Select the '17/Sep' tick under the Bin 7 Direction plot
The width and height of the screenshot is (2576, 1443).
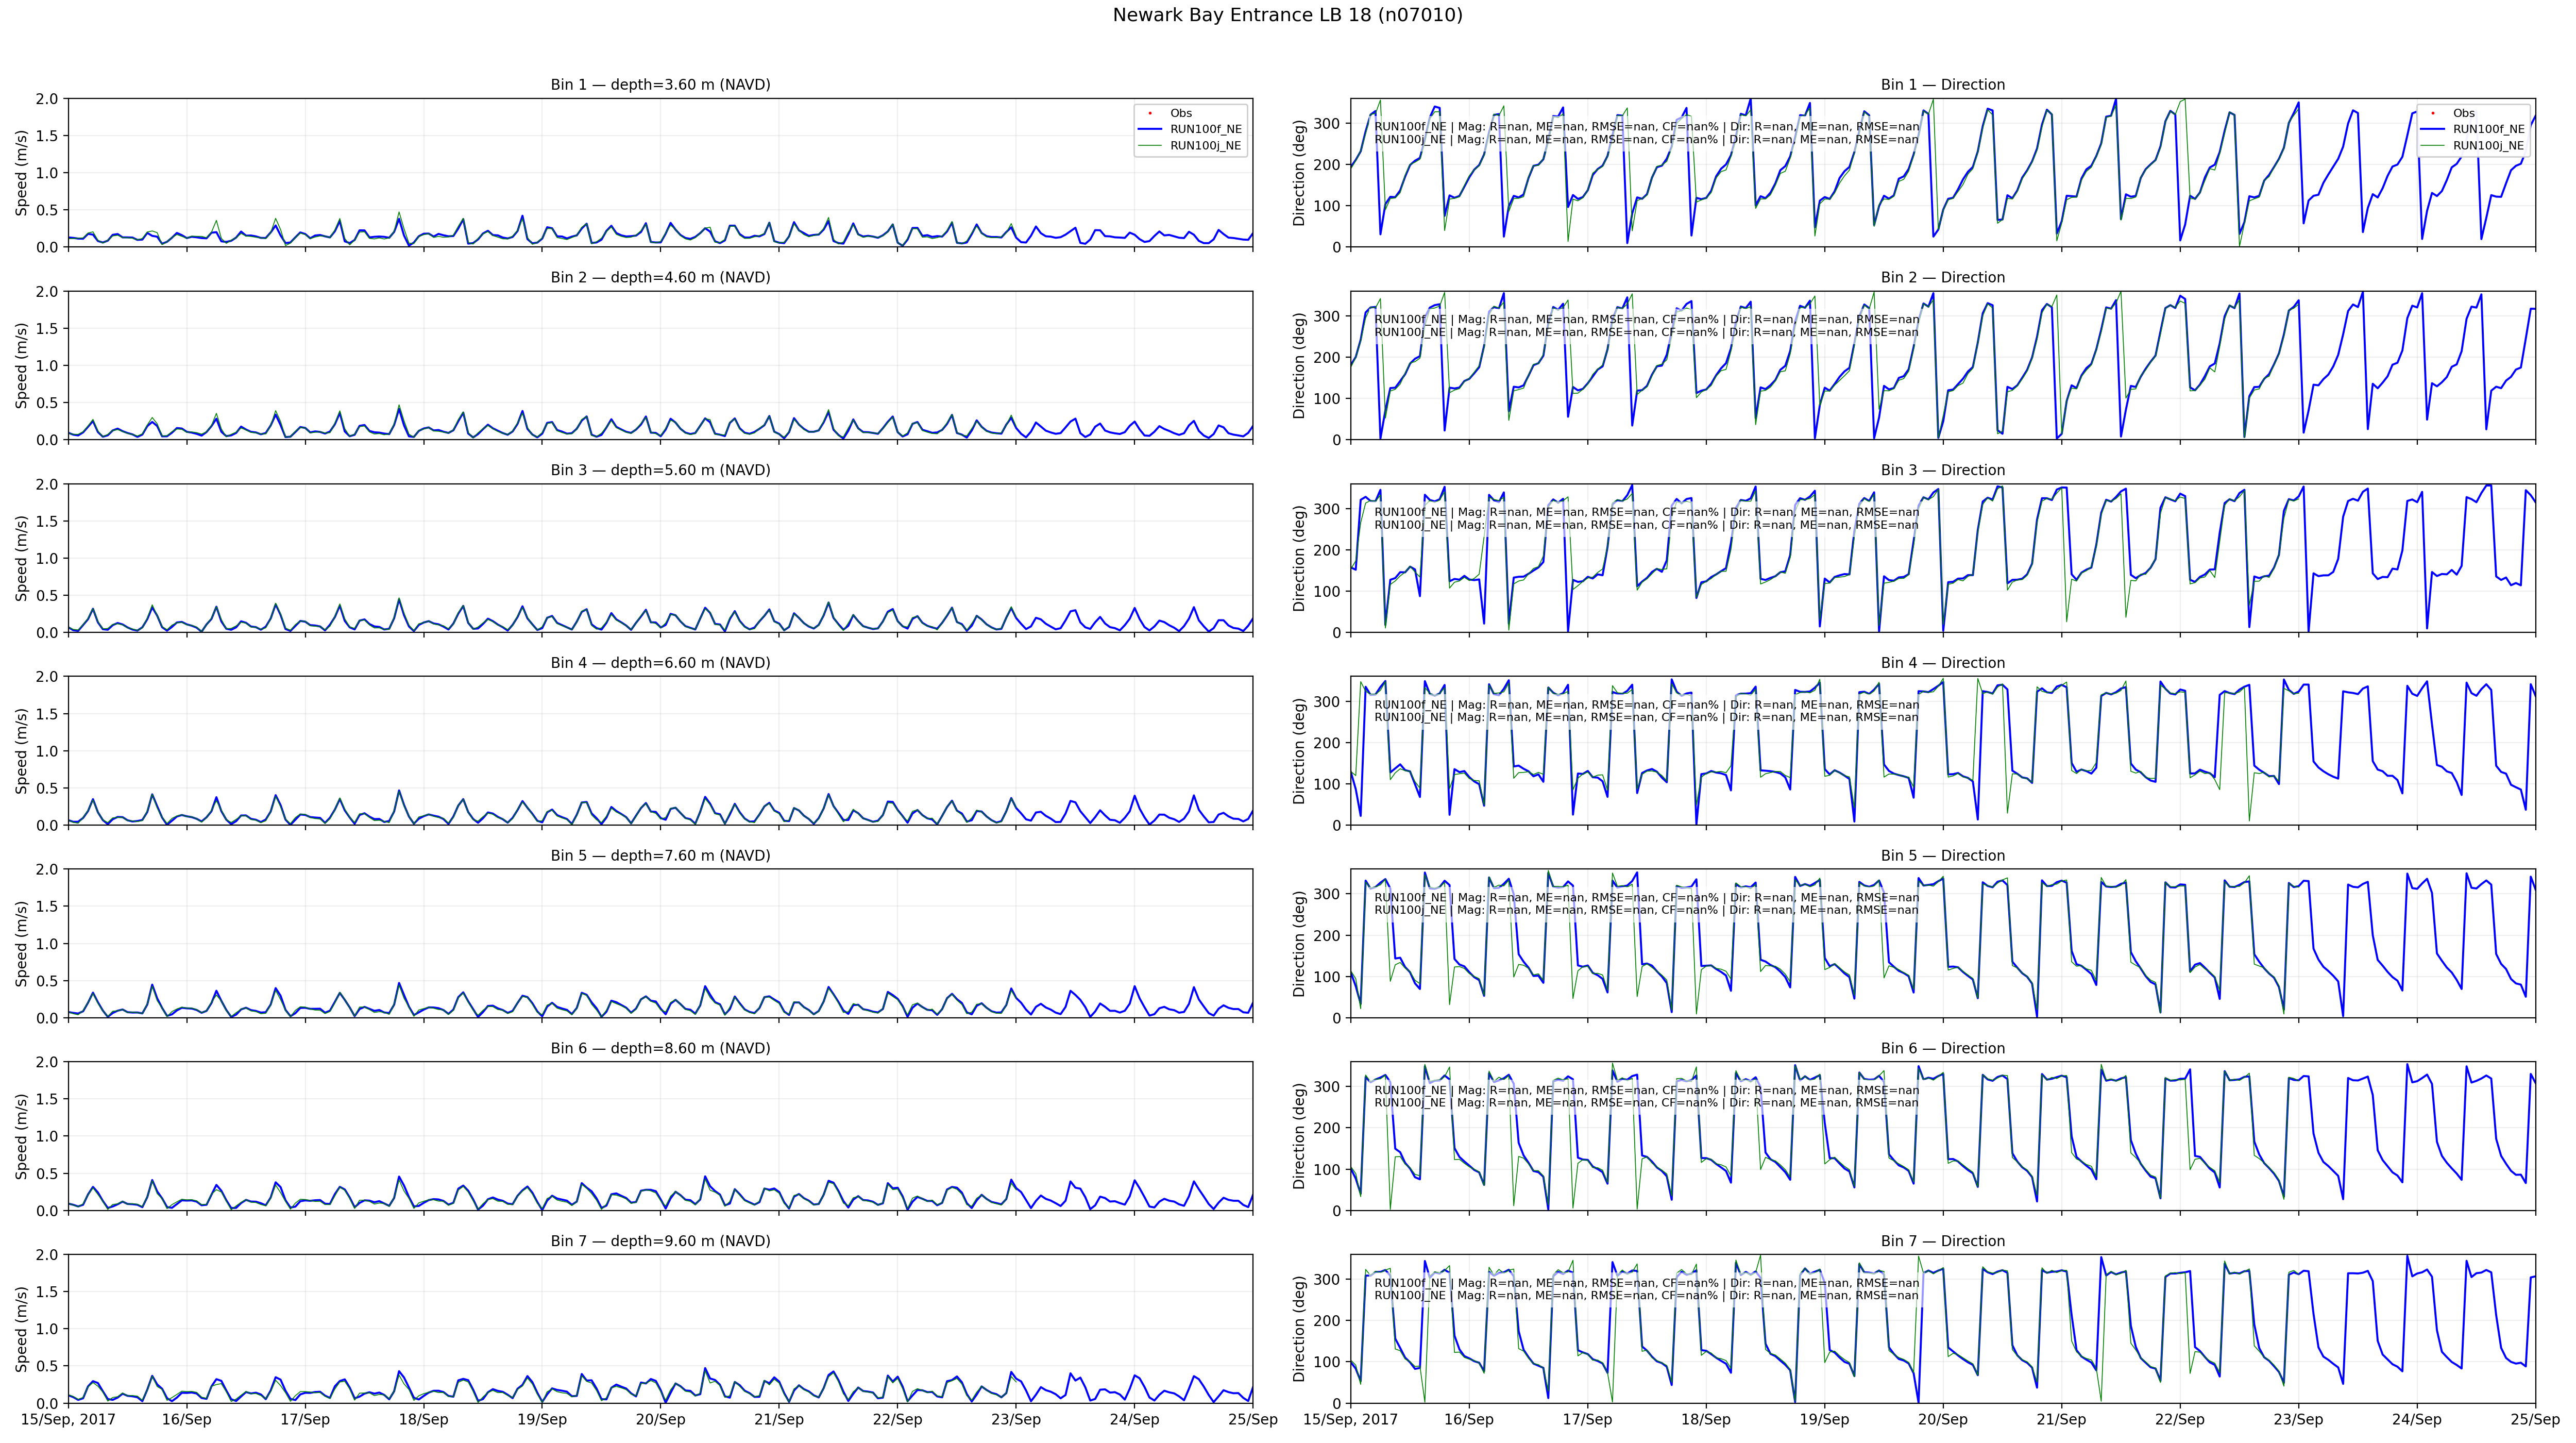pos(1587,1420)
